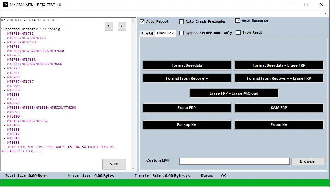Disable Auto Reboot checkbox

[142, 21]
